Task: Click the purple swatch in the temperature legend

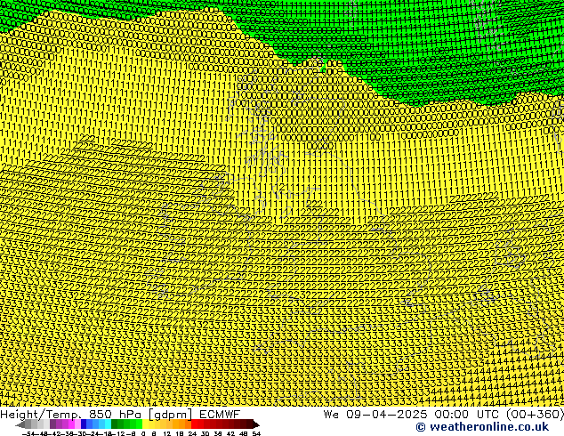Action: 58,424
